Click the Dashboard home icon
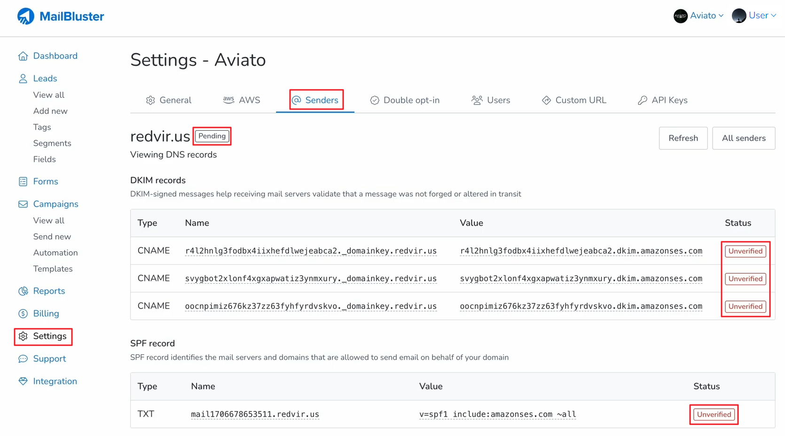785x436 pixels. [x=23, y=56]
